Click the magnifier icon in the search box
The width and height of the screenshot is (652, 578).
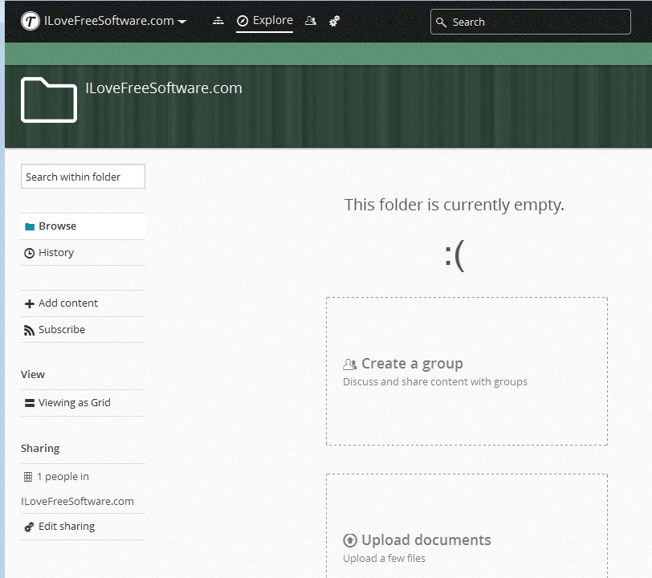(x=441, y=22)
